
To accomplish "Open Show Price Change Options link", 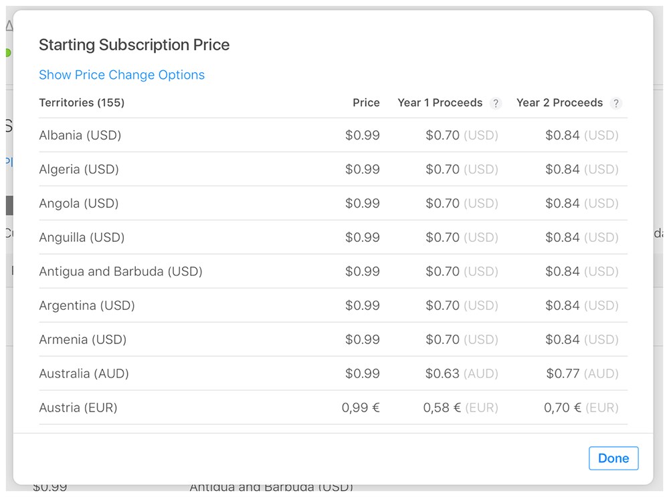I will click(122, 75).
